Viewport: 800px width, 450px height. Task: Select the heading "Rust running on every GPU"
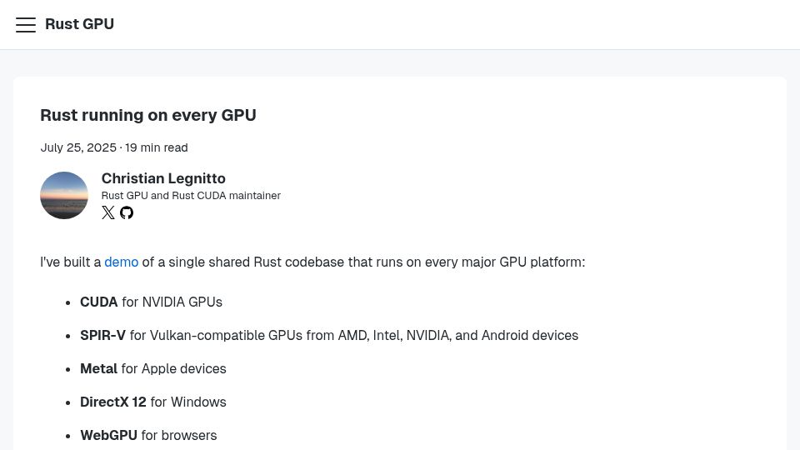tap(148, 115)
